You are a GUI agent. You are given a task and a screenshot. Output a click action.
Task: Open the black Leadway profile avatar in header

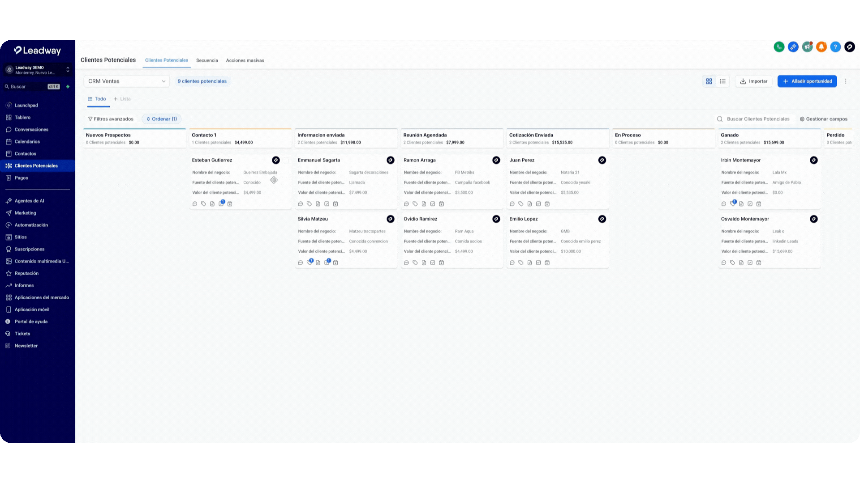point(850,47)
